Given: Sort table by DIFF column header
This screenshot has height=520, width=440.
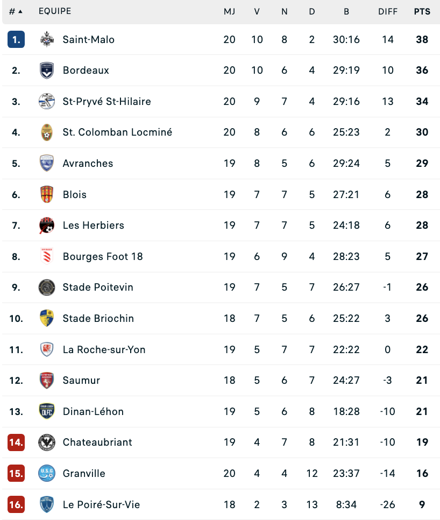Looking at the screenshot, I should (388, 12).
